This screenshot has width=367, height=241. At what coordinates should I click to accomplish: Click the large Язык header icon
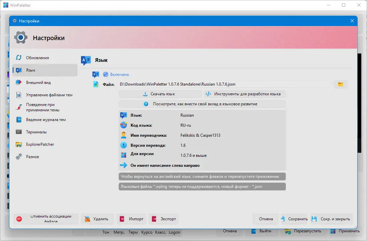click(86, 60)
